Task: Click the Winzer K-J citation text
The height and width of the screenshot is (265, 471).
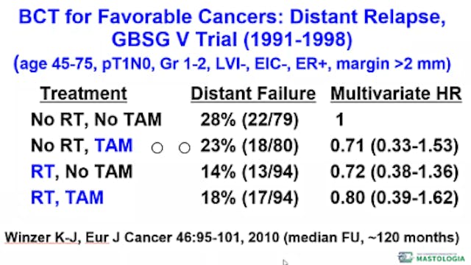Action: coord(232,238)
